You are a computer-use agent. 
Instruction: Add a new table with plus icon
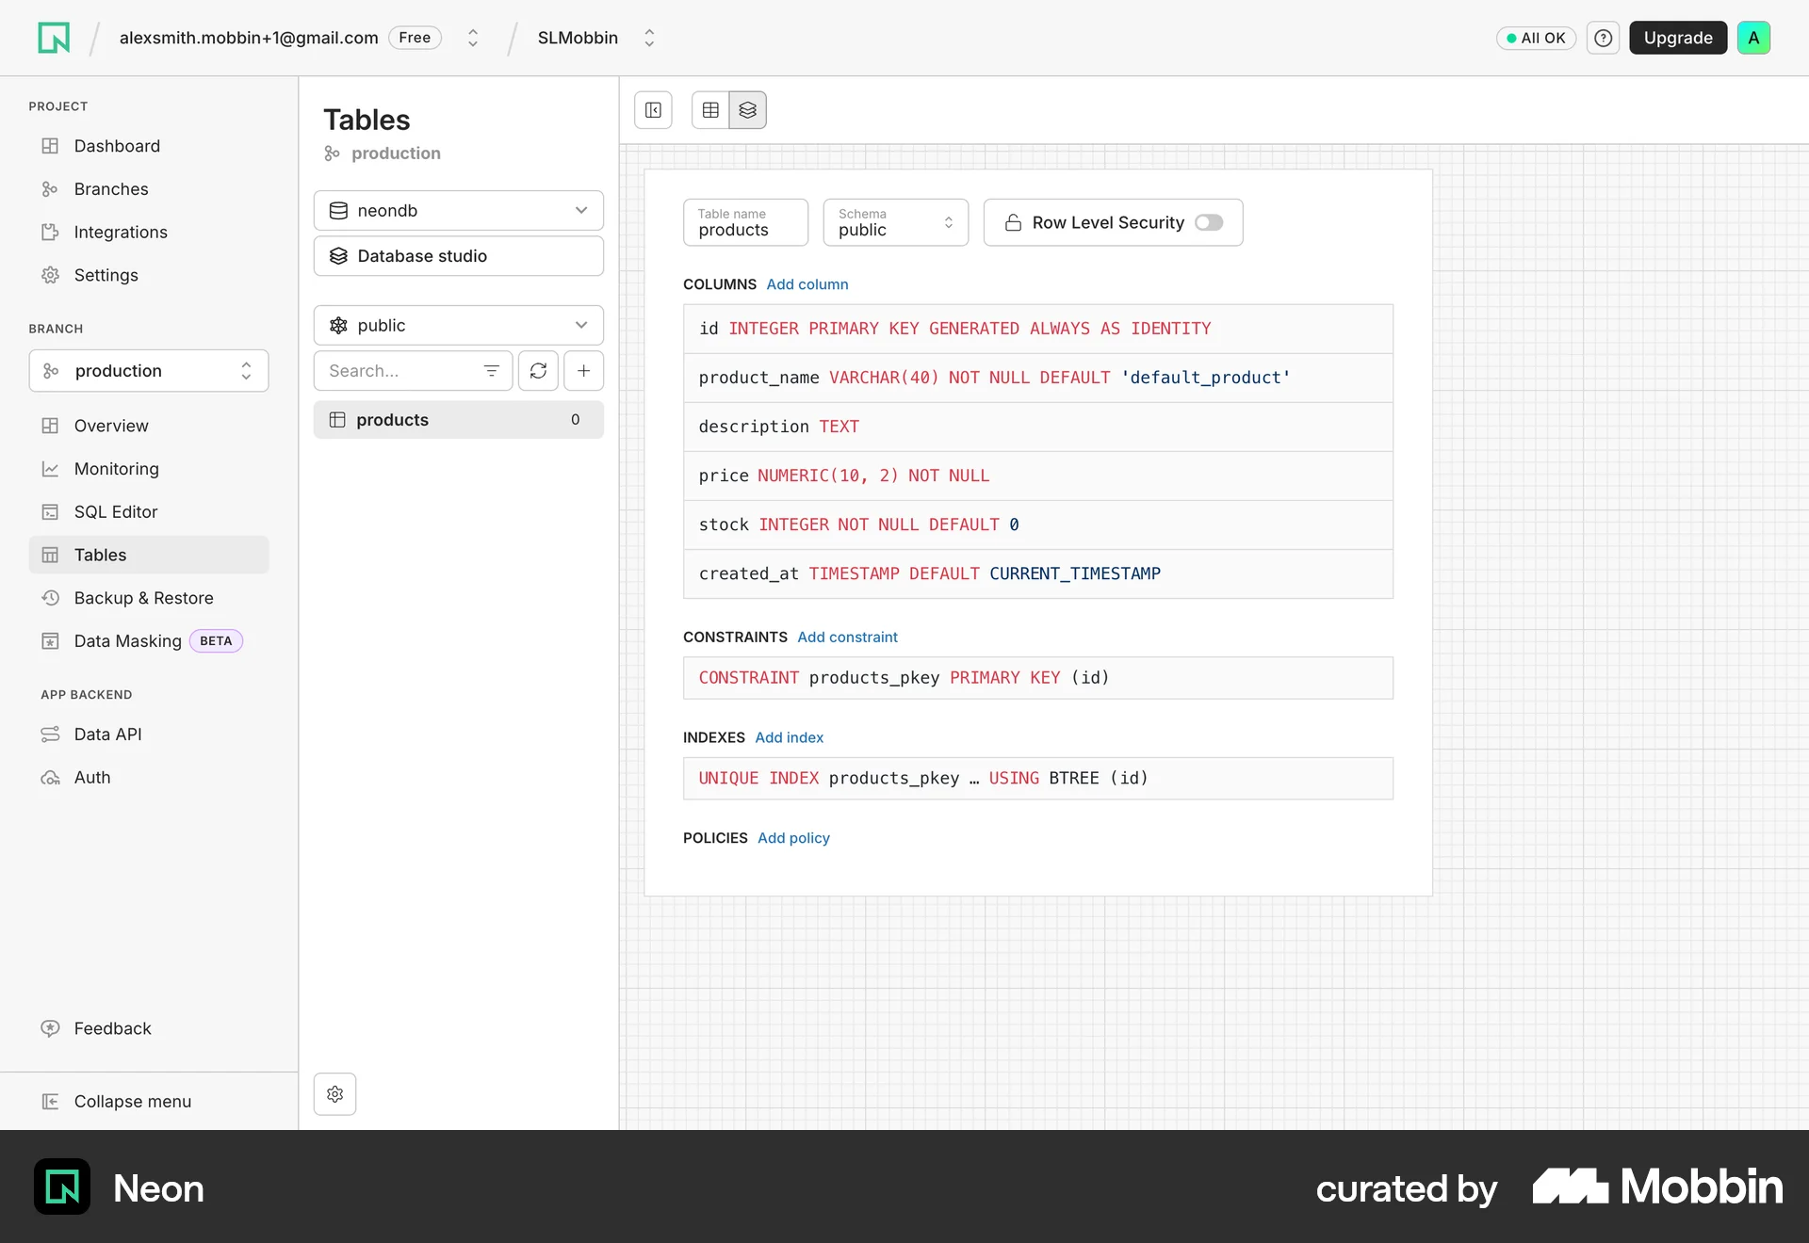pos(583,371)
